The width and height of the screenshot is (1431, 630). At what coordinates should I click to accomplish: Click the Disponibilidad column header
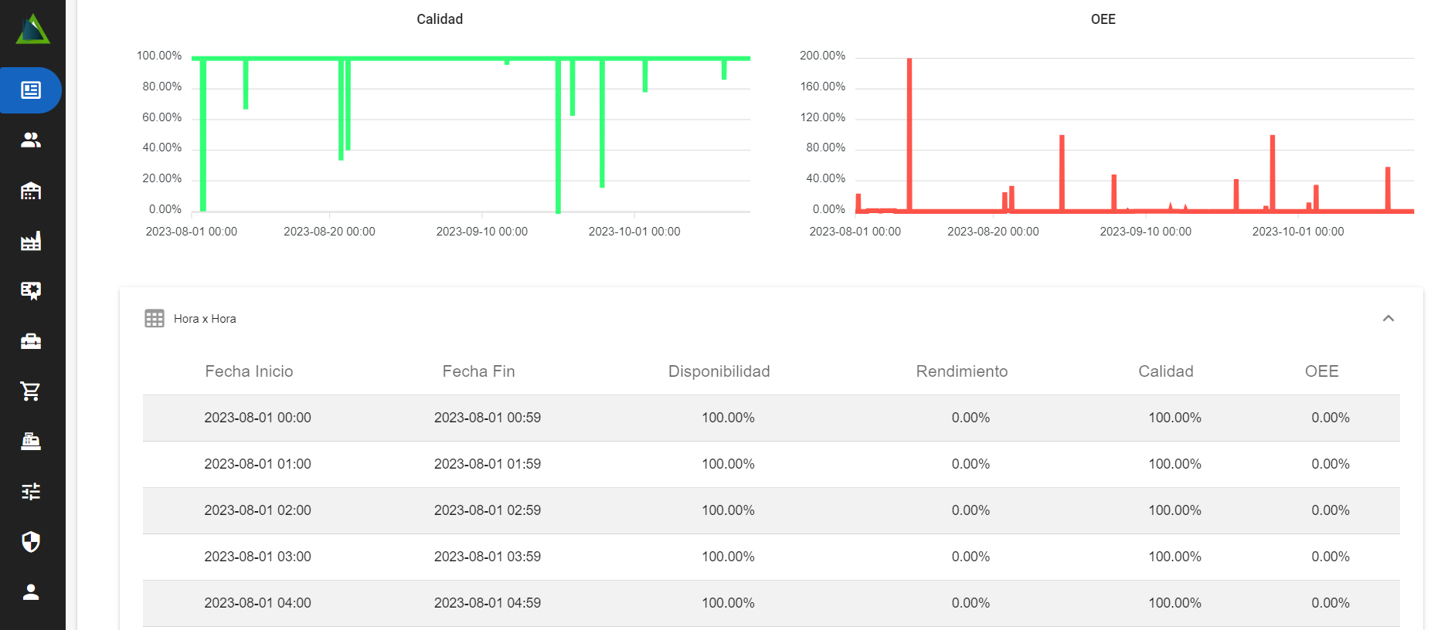(x=719, y=371)
